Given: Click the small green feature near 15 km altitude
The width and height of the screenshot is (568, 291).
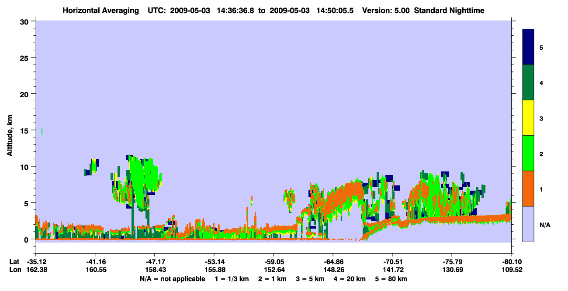Looking at the screenshot, I should [x=42, y=131].
